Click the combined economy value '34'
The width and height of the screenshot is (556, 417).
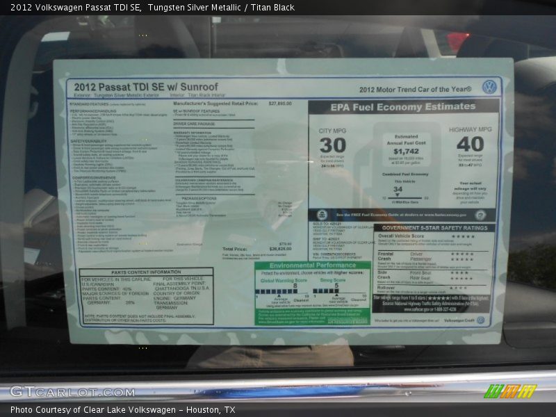(398, 189)
